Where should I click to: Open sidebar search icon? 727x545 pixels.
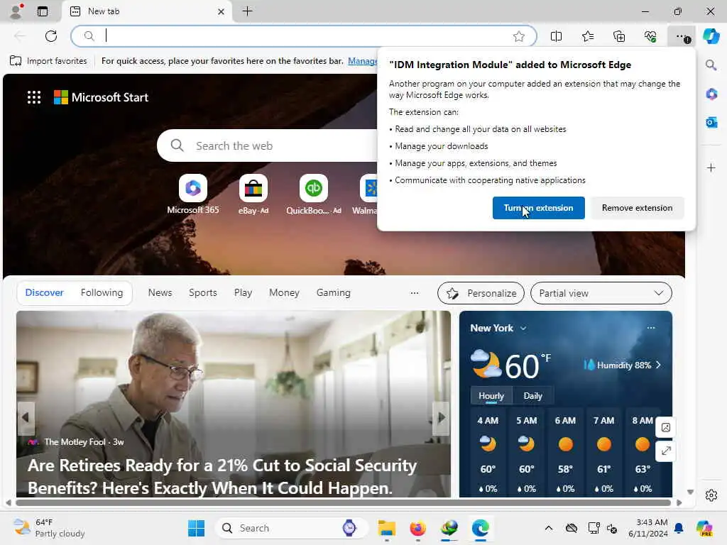tap(711, 65)
